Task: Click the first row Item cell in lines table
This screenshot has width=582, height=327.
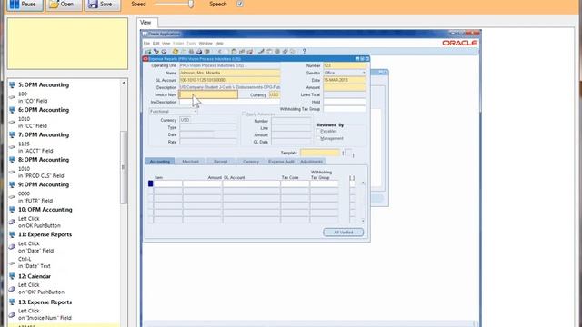Action: [x=167, y=183]
